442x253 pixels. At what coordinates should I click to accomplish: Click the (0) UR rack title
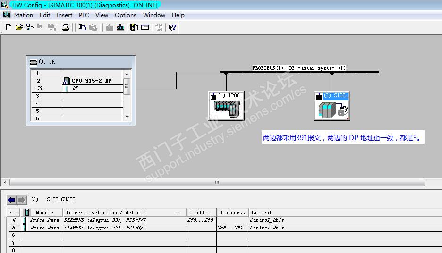point(47,62)
